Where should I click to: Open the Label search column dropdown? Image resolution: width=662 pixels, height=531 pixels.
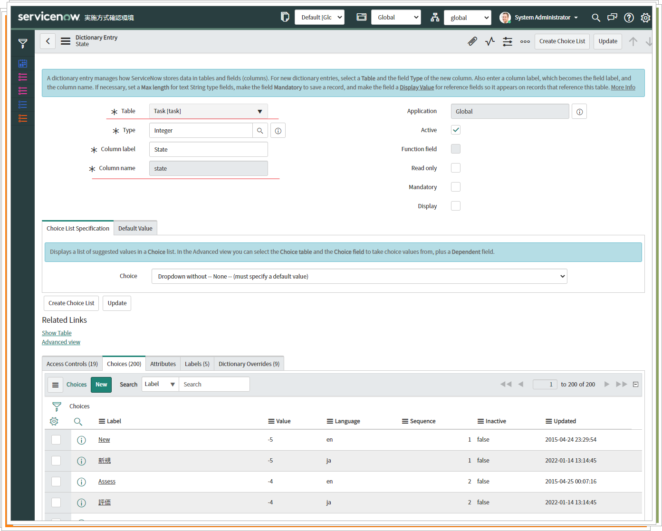(160, 384)
